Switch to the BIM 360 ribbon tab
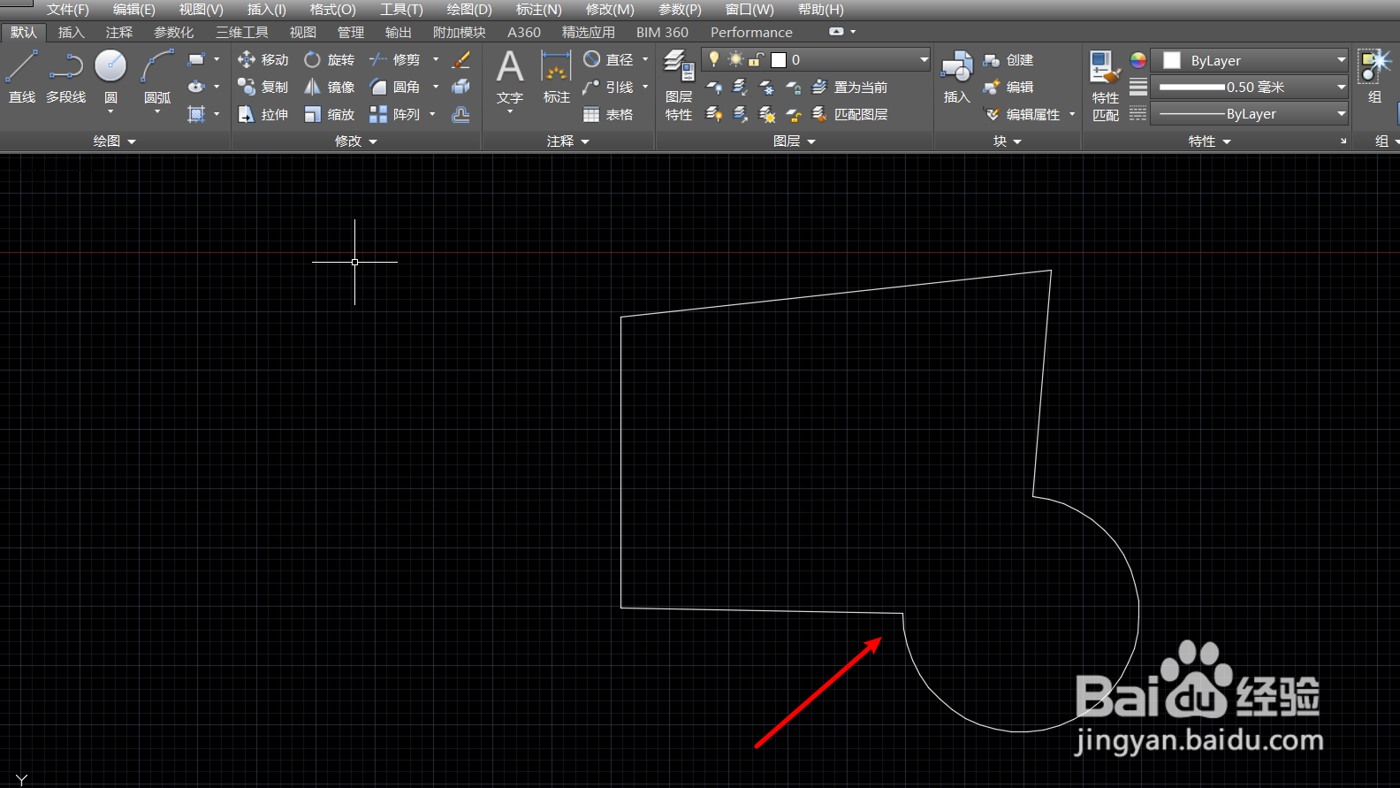The height and width of the screenshot is (788, 1400). point(662,32)
